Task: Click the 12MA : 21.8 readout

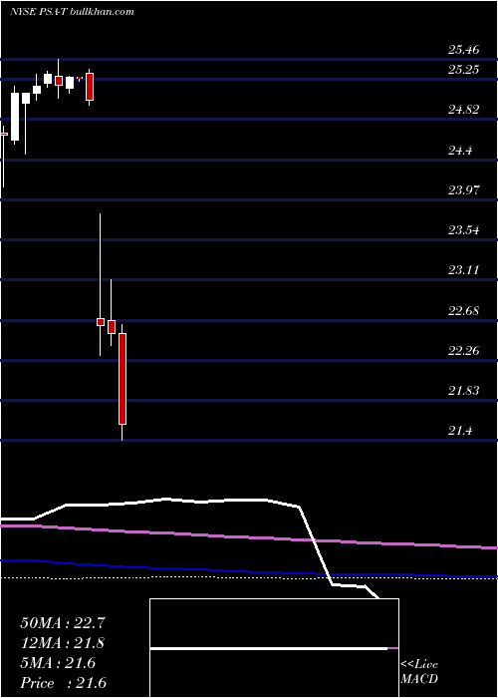Action: pyautogui.click(x=63, y=643)
